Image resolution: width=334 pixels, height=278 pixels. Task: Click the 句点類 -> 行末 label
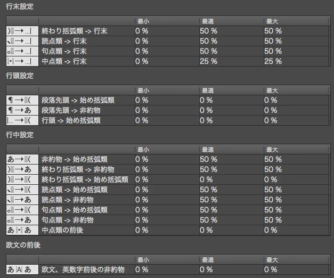click(64, 51)
